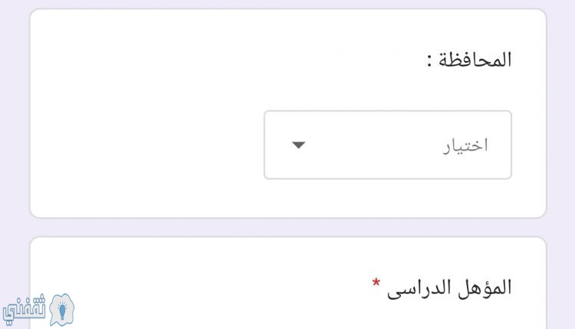Click blank area left of the dropdown
The height and width of the screenshot is (329, 575).
click(146, 145)
